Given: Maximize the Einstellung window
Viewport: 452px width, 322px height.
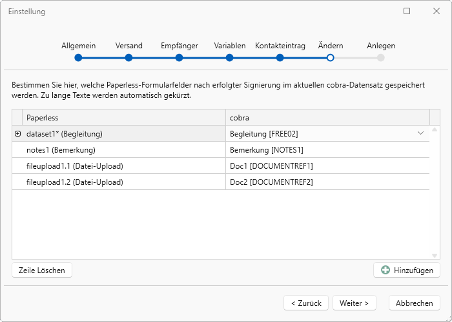Looking at the screenshot, I should click(x=407, y=11).
